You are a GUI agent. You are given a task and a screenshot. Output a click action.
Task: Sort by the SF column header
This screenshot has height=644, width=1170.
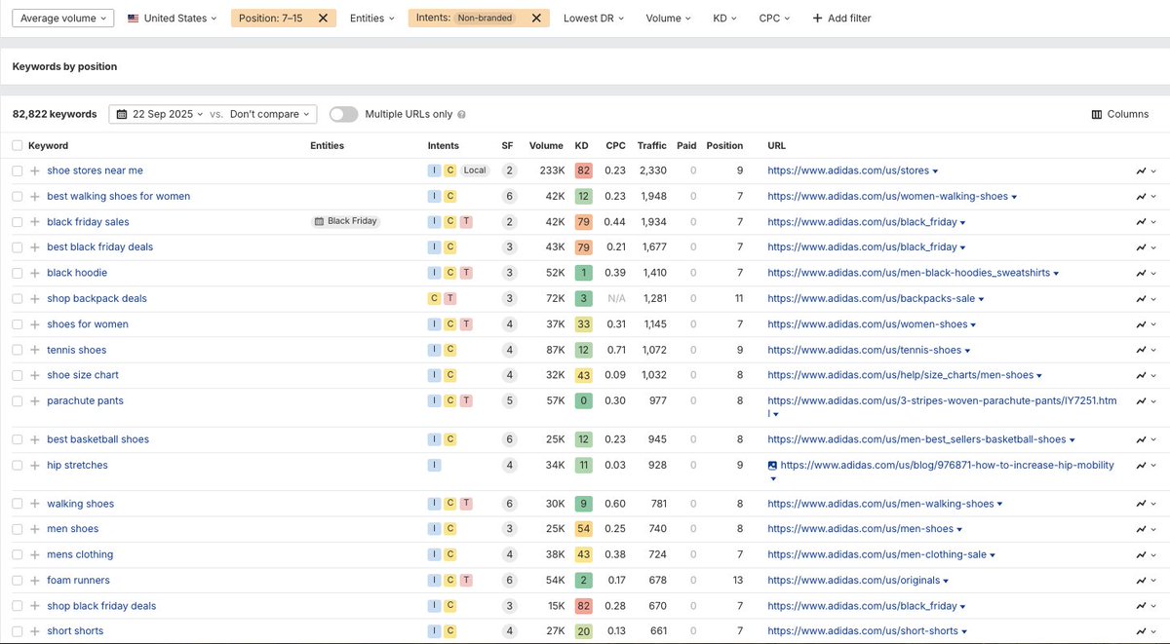click(x=507, y=145)
